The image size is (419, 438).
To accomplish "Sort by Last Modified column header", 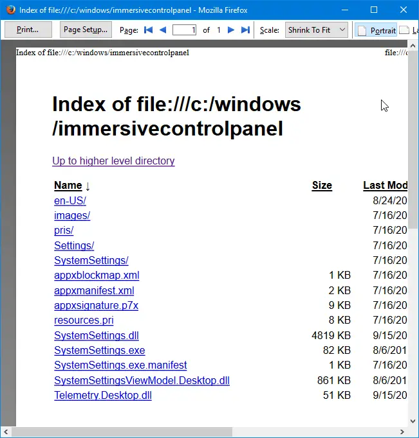I will click(385, 185).
